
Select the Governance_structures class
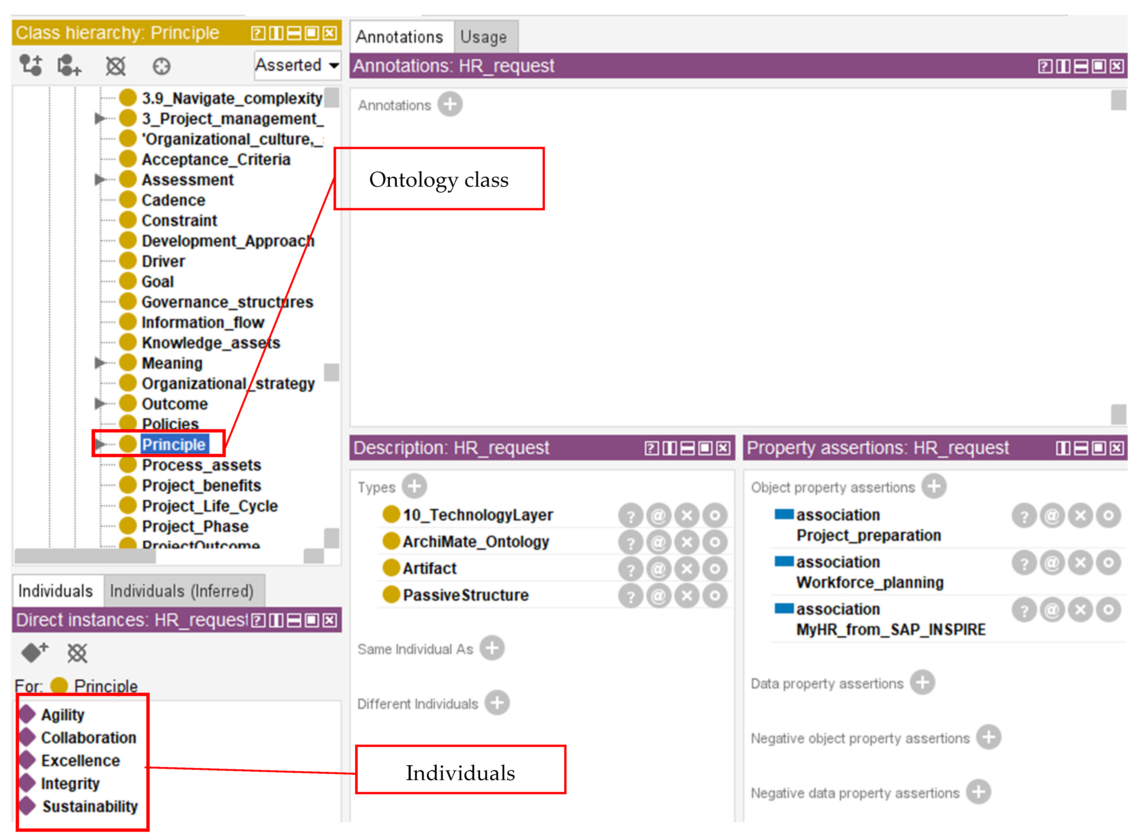(x=227, y=302)
